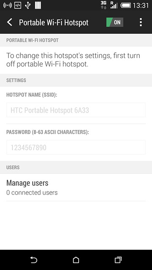Open Manage users
The height and width of the screenshot is (270, 152).
[76, 187]
